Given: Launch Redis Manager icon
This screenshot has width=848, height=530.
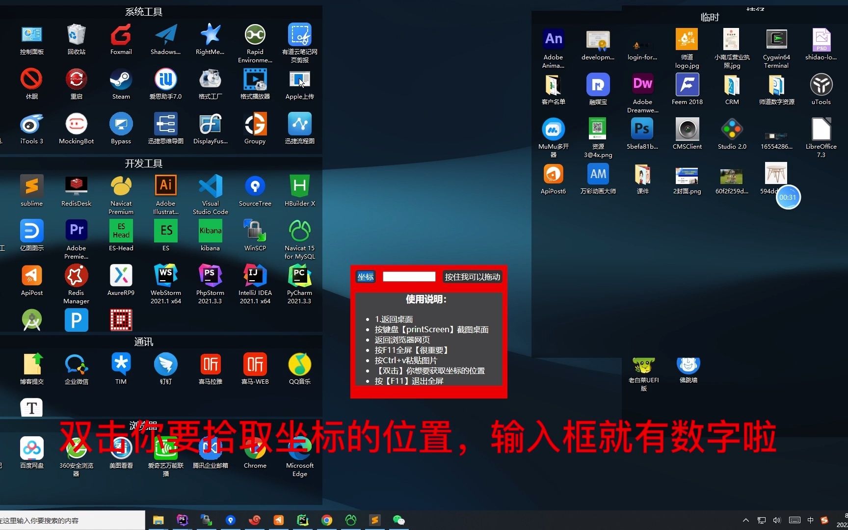Looking at the screenshot, I should tap(76, 284).
